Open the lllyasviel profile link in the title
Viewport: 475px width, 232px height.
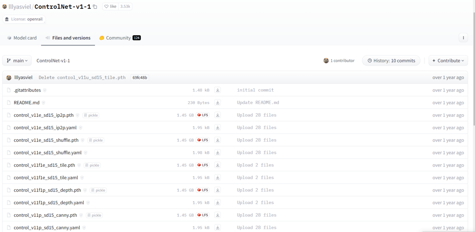point(20,7)
